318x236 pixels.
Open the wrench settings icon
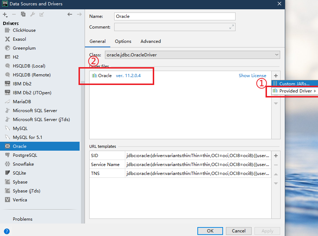click(32, 14)
